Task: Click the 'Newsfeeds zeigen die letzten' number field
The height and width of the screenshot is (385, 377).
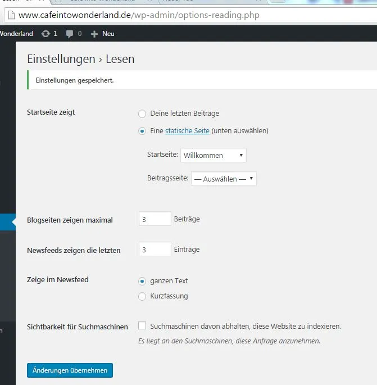Action: [x=155, y=249]
